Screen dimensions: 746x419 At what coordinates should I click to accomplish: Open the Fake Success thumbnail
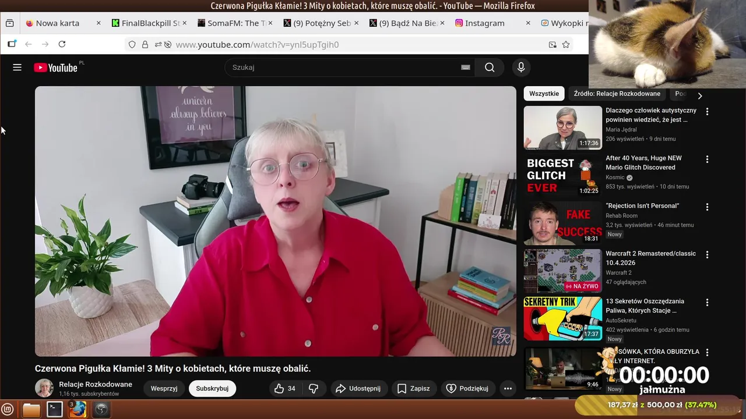(x=562, y=223)
